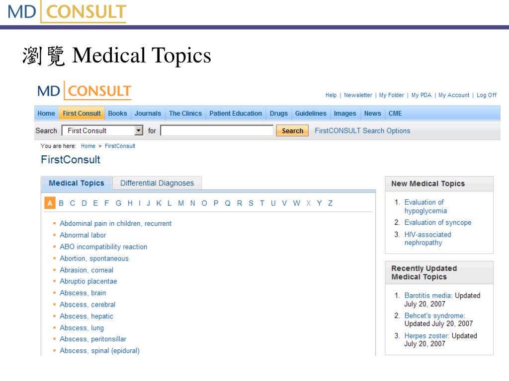Jump to letter H topics
The width and height of the screenshot is (509, 381).
click(x=130, y=203)
